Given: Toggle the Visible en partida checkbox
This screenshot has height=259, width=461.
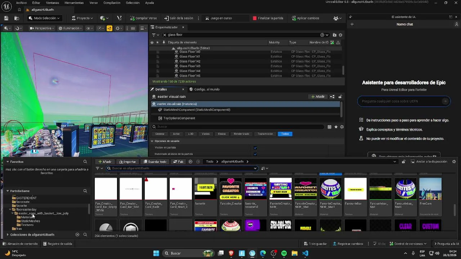Looking at the screenshot, I should [255, 147].
